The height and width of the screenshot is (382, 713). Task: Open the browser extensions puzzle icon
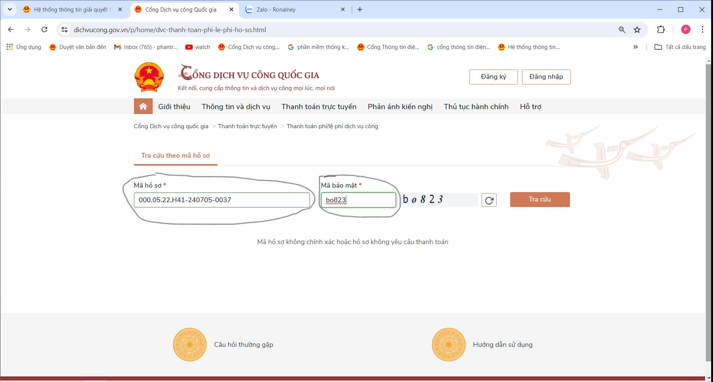coord(661,30)
